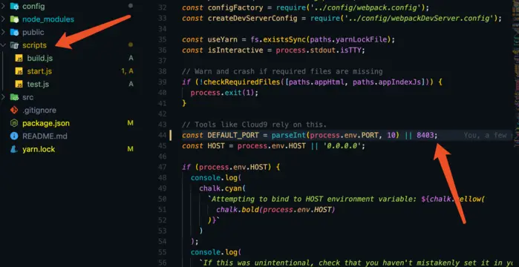Open build.js file

(x=39, y=58)
